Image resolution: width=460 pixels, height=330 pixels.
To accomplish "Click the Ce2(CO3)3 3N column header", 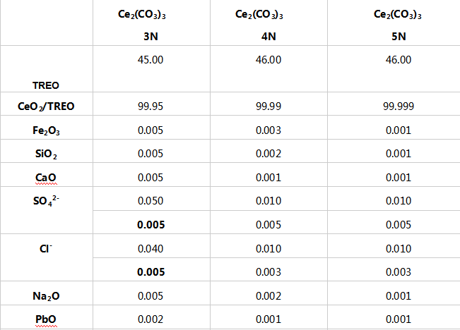I will click(x=151, y=23).
